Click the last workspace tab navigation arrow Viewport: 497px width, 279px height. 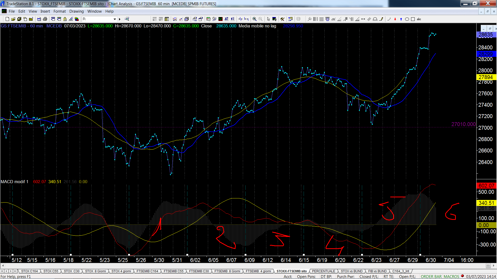click(x=15, y=271)
